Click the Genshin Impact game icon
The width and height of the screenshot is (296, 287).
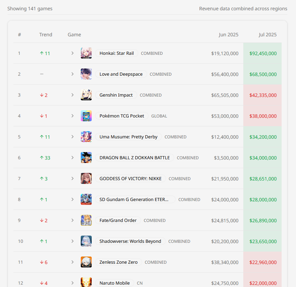pyautogui.click(x=86, y=95)
